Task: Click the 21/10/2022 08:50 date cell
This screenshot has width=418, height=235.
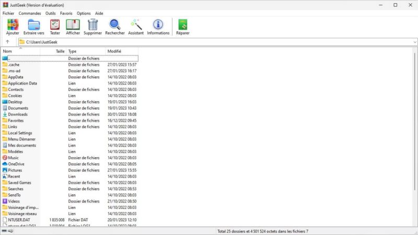Action: 122,201
